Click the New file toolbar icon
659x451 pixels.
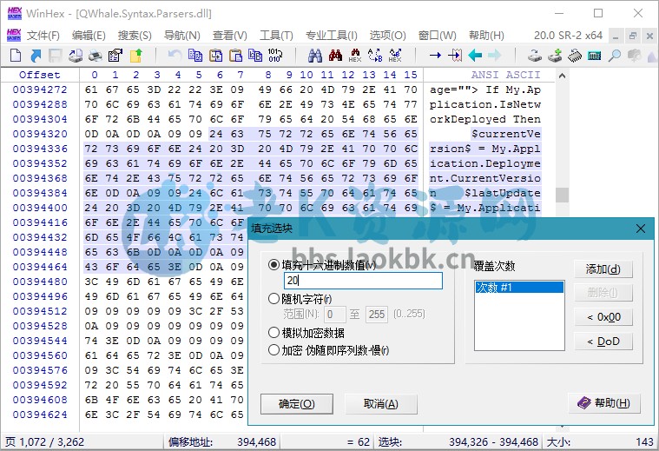tap(16, 55)
